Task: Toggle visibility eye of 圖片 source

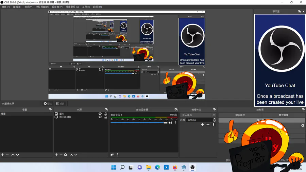Action: tap(100, 114)
